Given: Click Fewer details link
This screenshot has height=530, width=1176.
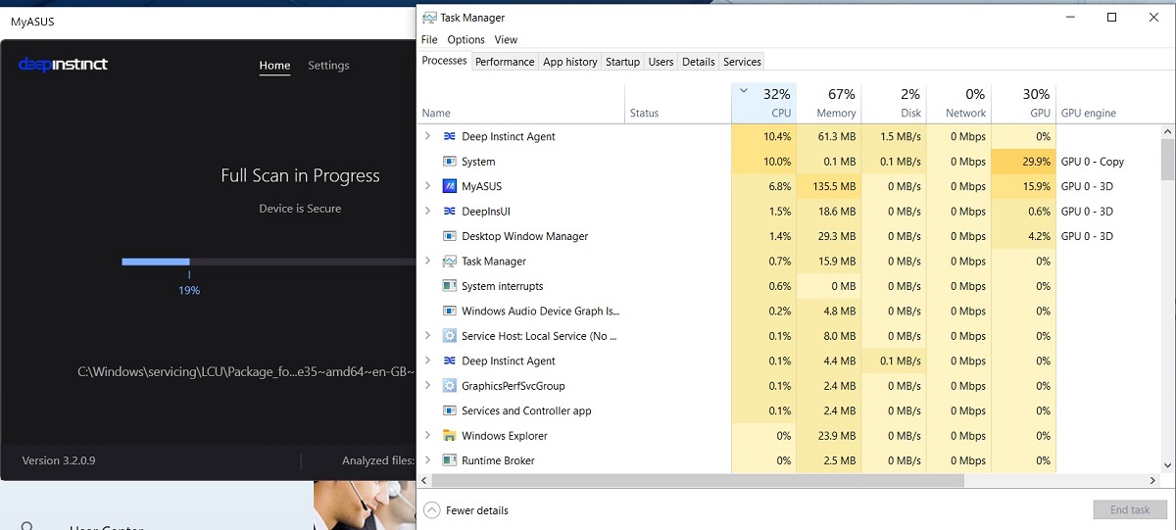Looking at the screenshot, I should click(476, 510).
